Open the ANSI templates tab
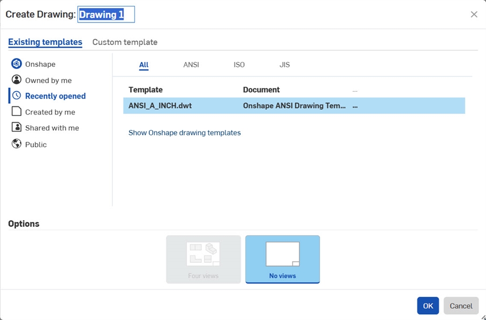The height and width of the screenshot is (320, 486). point(191,64)
